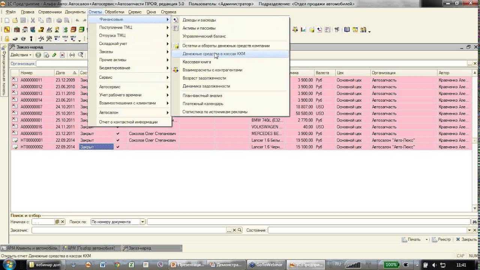The width and height of the screenshot is (480, 270).
Task: Click the yellow flask toolbar icon
Action: pos(7,39)
